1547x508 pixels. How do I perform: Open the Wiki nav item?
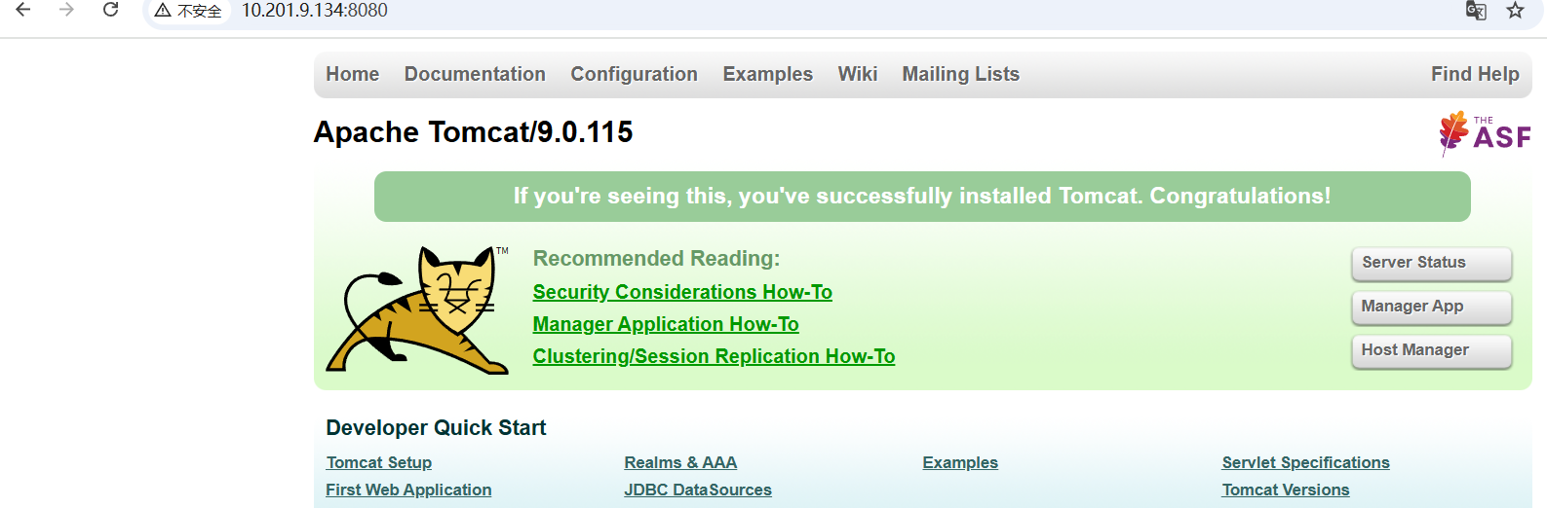click(857, 74)
